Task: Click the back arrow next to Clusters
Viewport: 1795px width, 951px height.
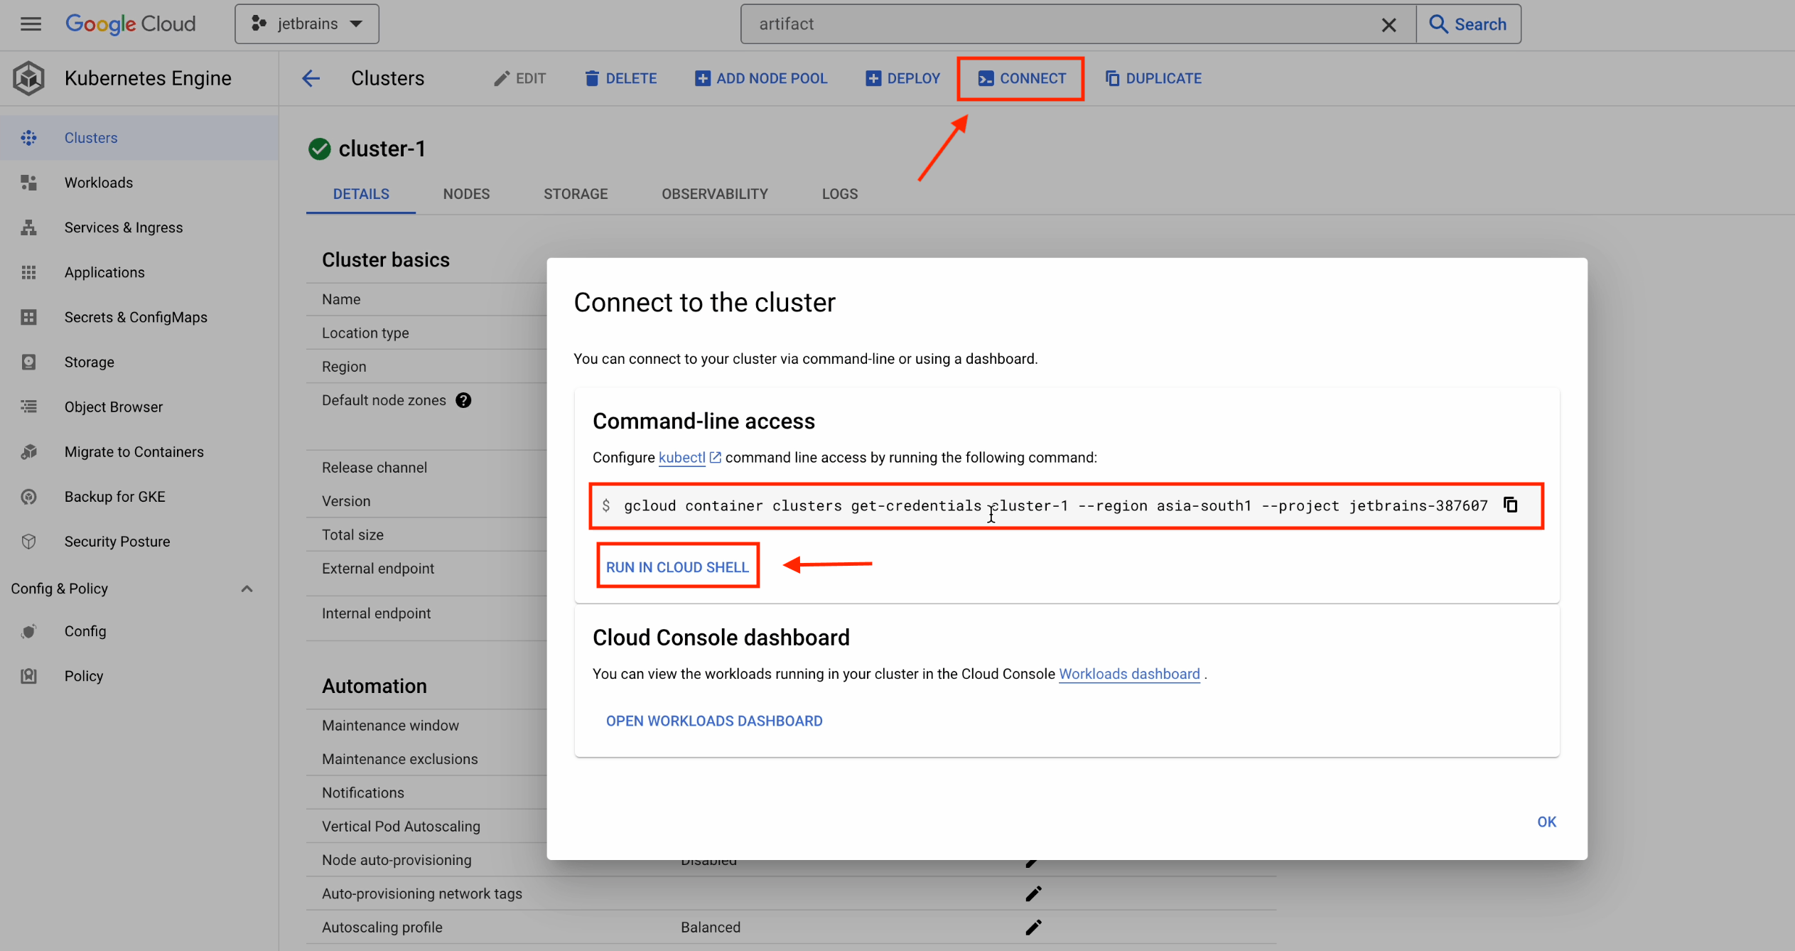Action: 311,78
